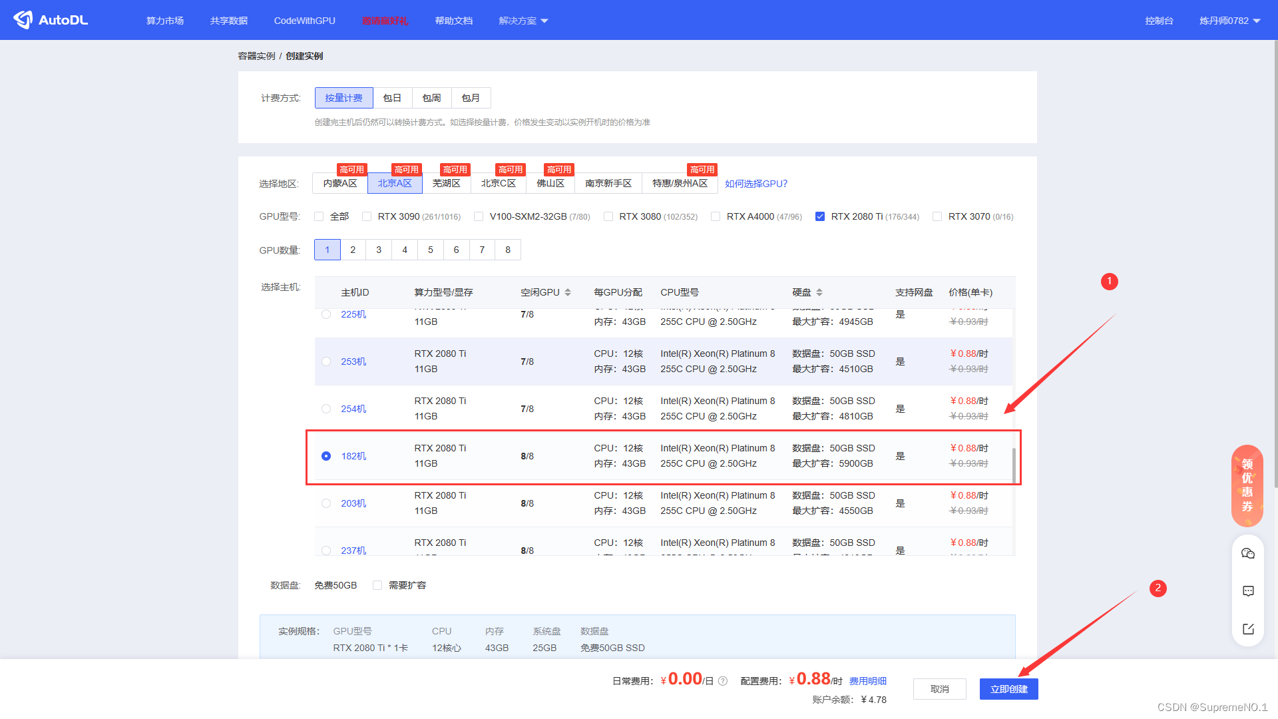1278x719 pixels.
Task: Choose the 内蒙A区 region
Action: 340,183
